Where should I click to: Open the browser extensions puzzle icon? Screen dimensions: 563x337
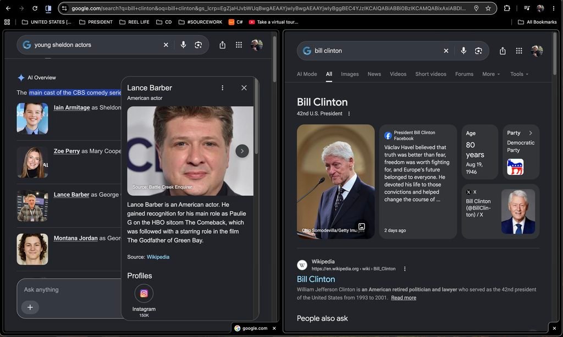[x=506, y=8]
